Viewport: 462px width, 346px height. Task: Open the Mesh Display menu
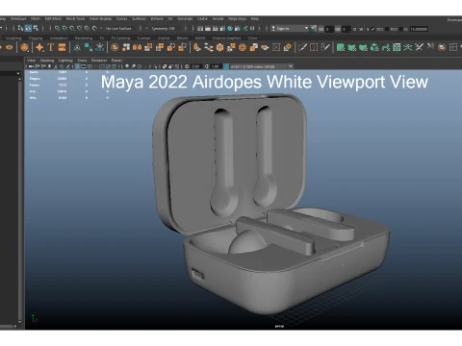100,19
